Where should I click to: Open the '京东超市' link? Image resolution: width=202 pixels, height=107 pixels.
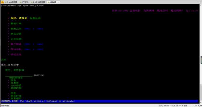click(16, 98)
